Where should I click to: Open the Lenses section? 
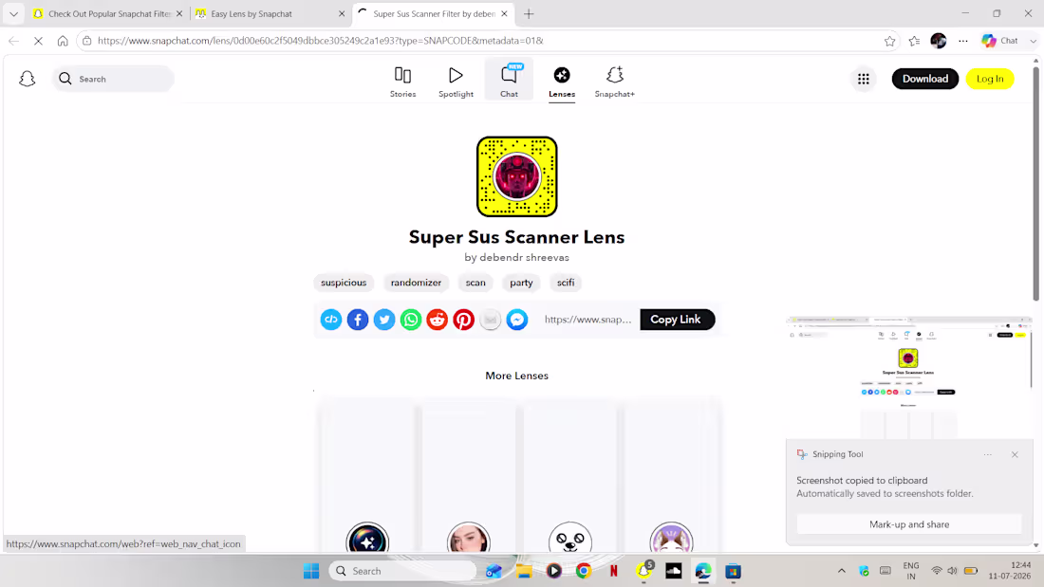[x=562, y=82]
